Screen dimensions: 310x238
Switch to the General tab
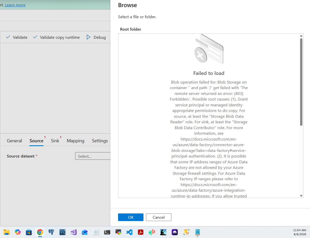(14, 141)
